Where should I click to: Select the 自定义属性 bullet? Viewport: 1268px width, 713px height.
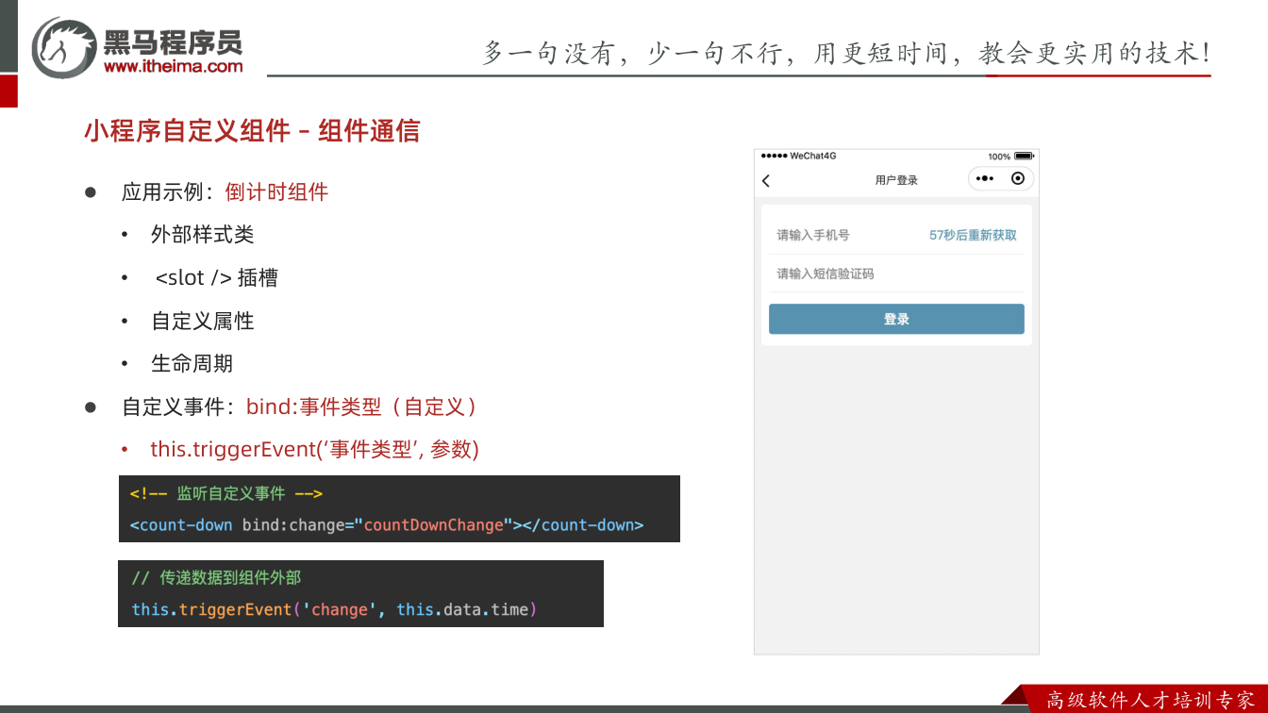coord(202,321)
